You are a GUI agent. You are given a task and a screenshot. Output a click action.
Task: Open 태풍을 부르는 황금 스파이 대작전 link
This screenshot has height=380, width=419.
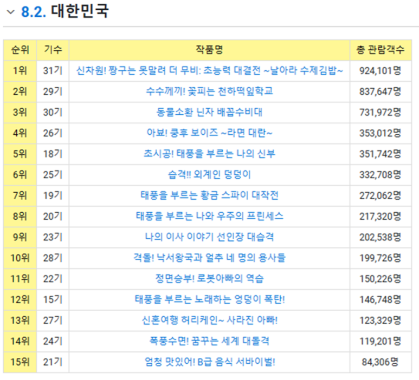click(x=209, y=195)
